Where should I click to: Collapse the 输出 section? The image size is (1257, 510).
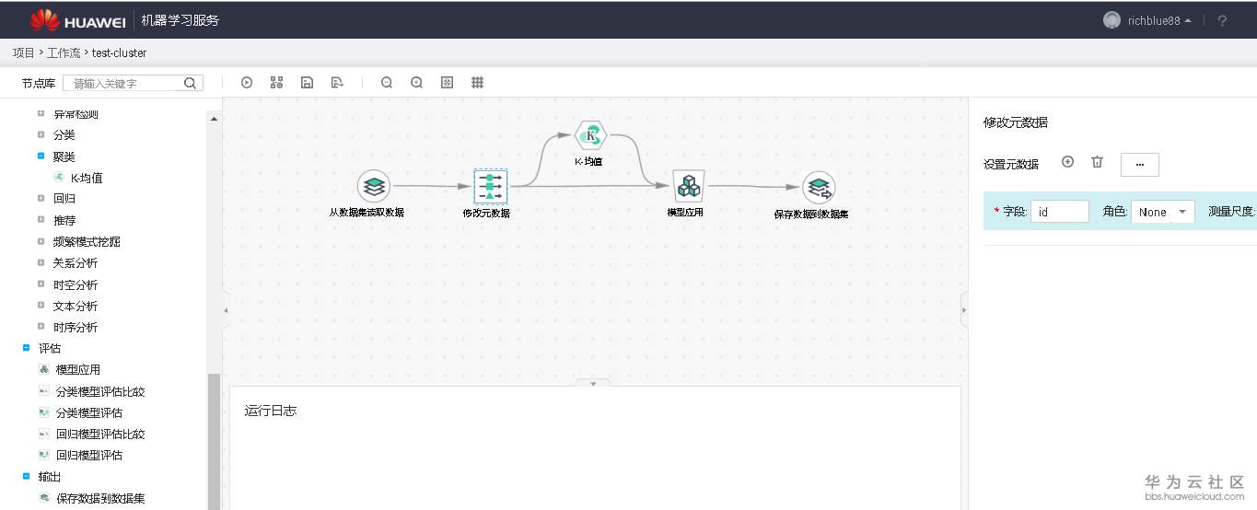[26, 476]
